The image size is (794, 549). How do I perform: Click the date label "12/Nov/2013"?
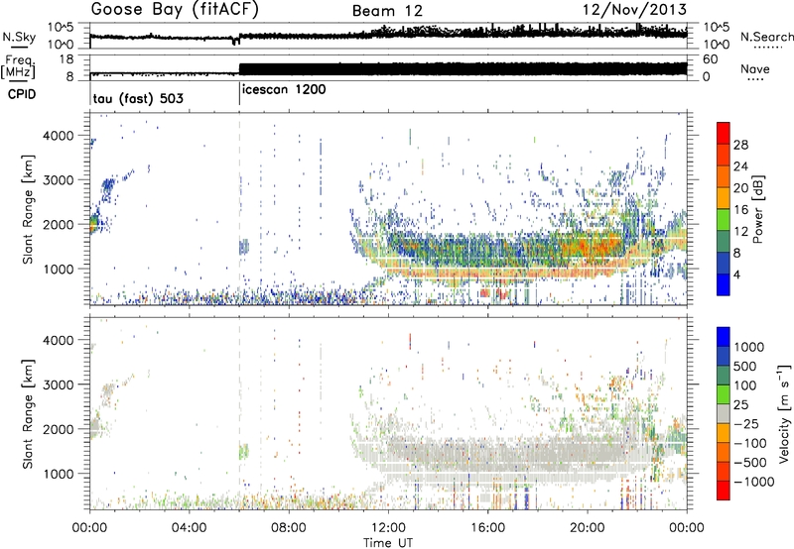click(x=634, y=10)
